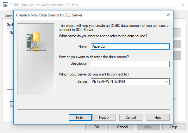This screenshot has height=133, width=188.
Task: Click the partially hidden data source icon
Action: [x=12, y=103]
